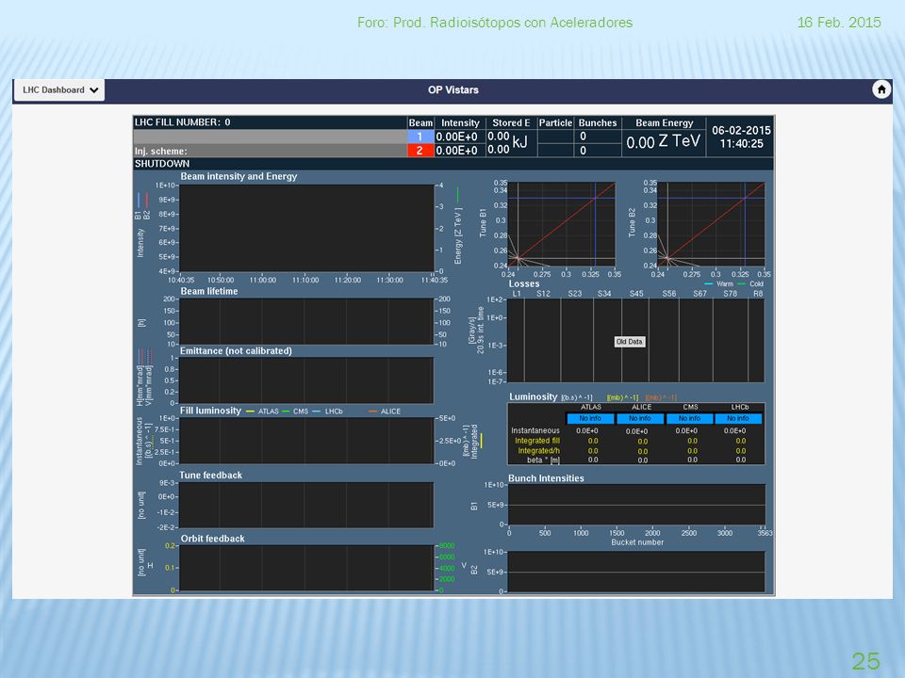The width and height of the screenshot is (905, 678).
Task: Click the OP Vistars title
Action: coord(453,90)
